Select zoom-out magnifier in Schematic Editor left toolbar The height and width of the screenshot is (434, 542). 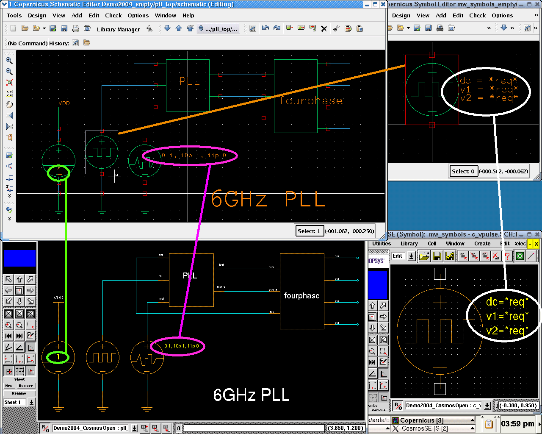(9, 72)
